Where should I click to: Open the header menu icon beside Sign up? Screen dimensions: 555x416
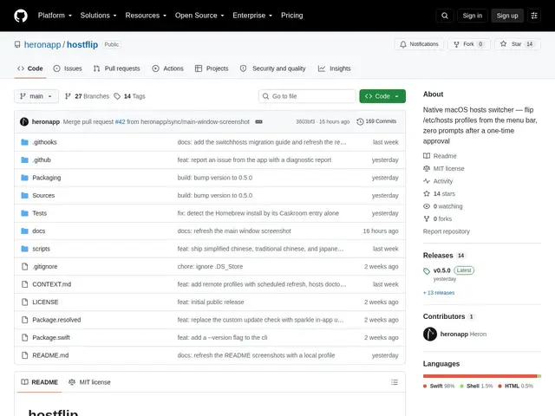click(x=534, y=16)
